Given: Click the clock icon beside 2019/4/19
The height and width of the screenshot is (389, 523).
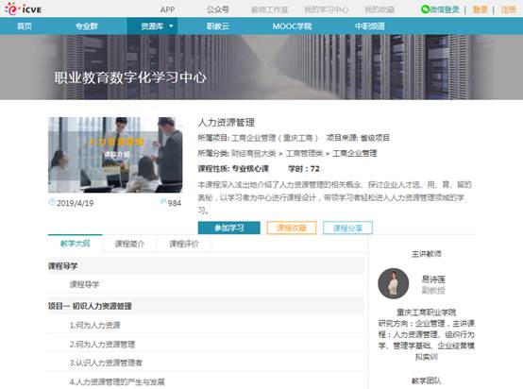Looking at the screenshot, I should pyautogui.click(x=52, y=202).
